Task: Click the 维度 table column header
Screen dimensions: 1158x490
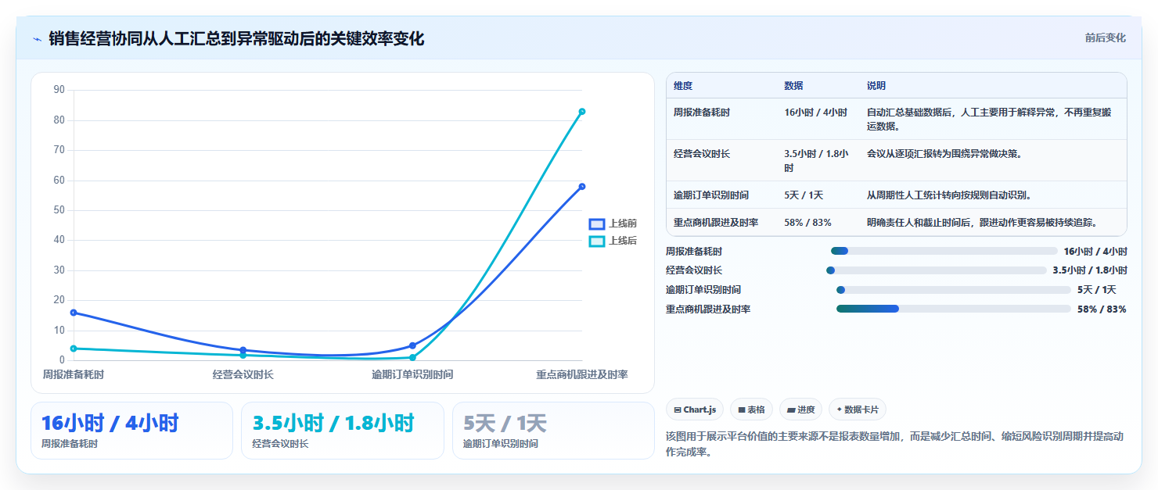Action: click(x=683, y=86)
